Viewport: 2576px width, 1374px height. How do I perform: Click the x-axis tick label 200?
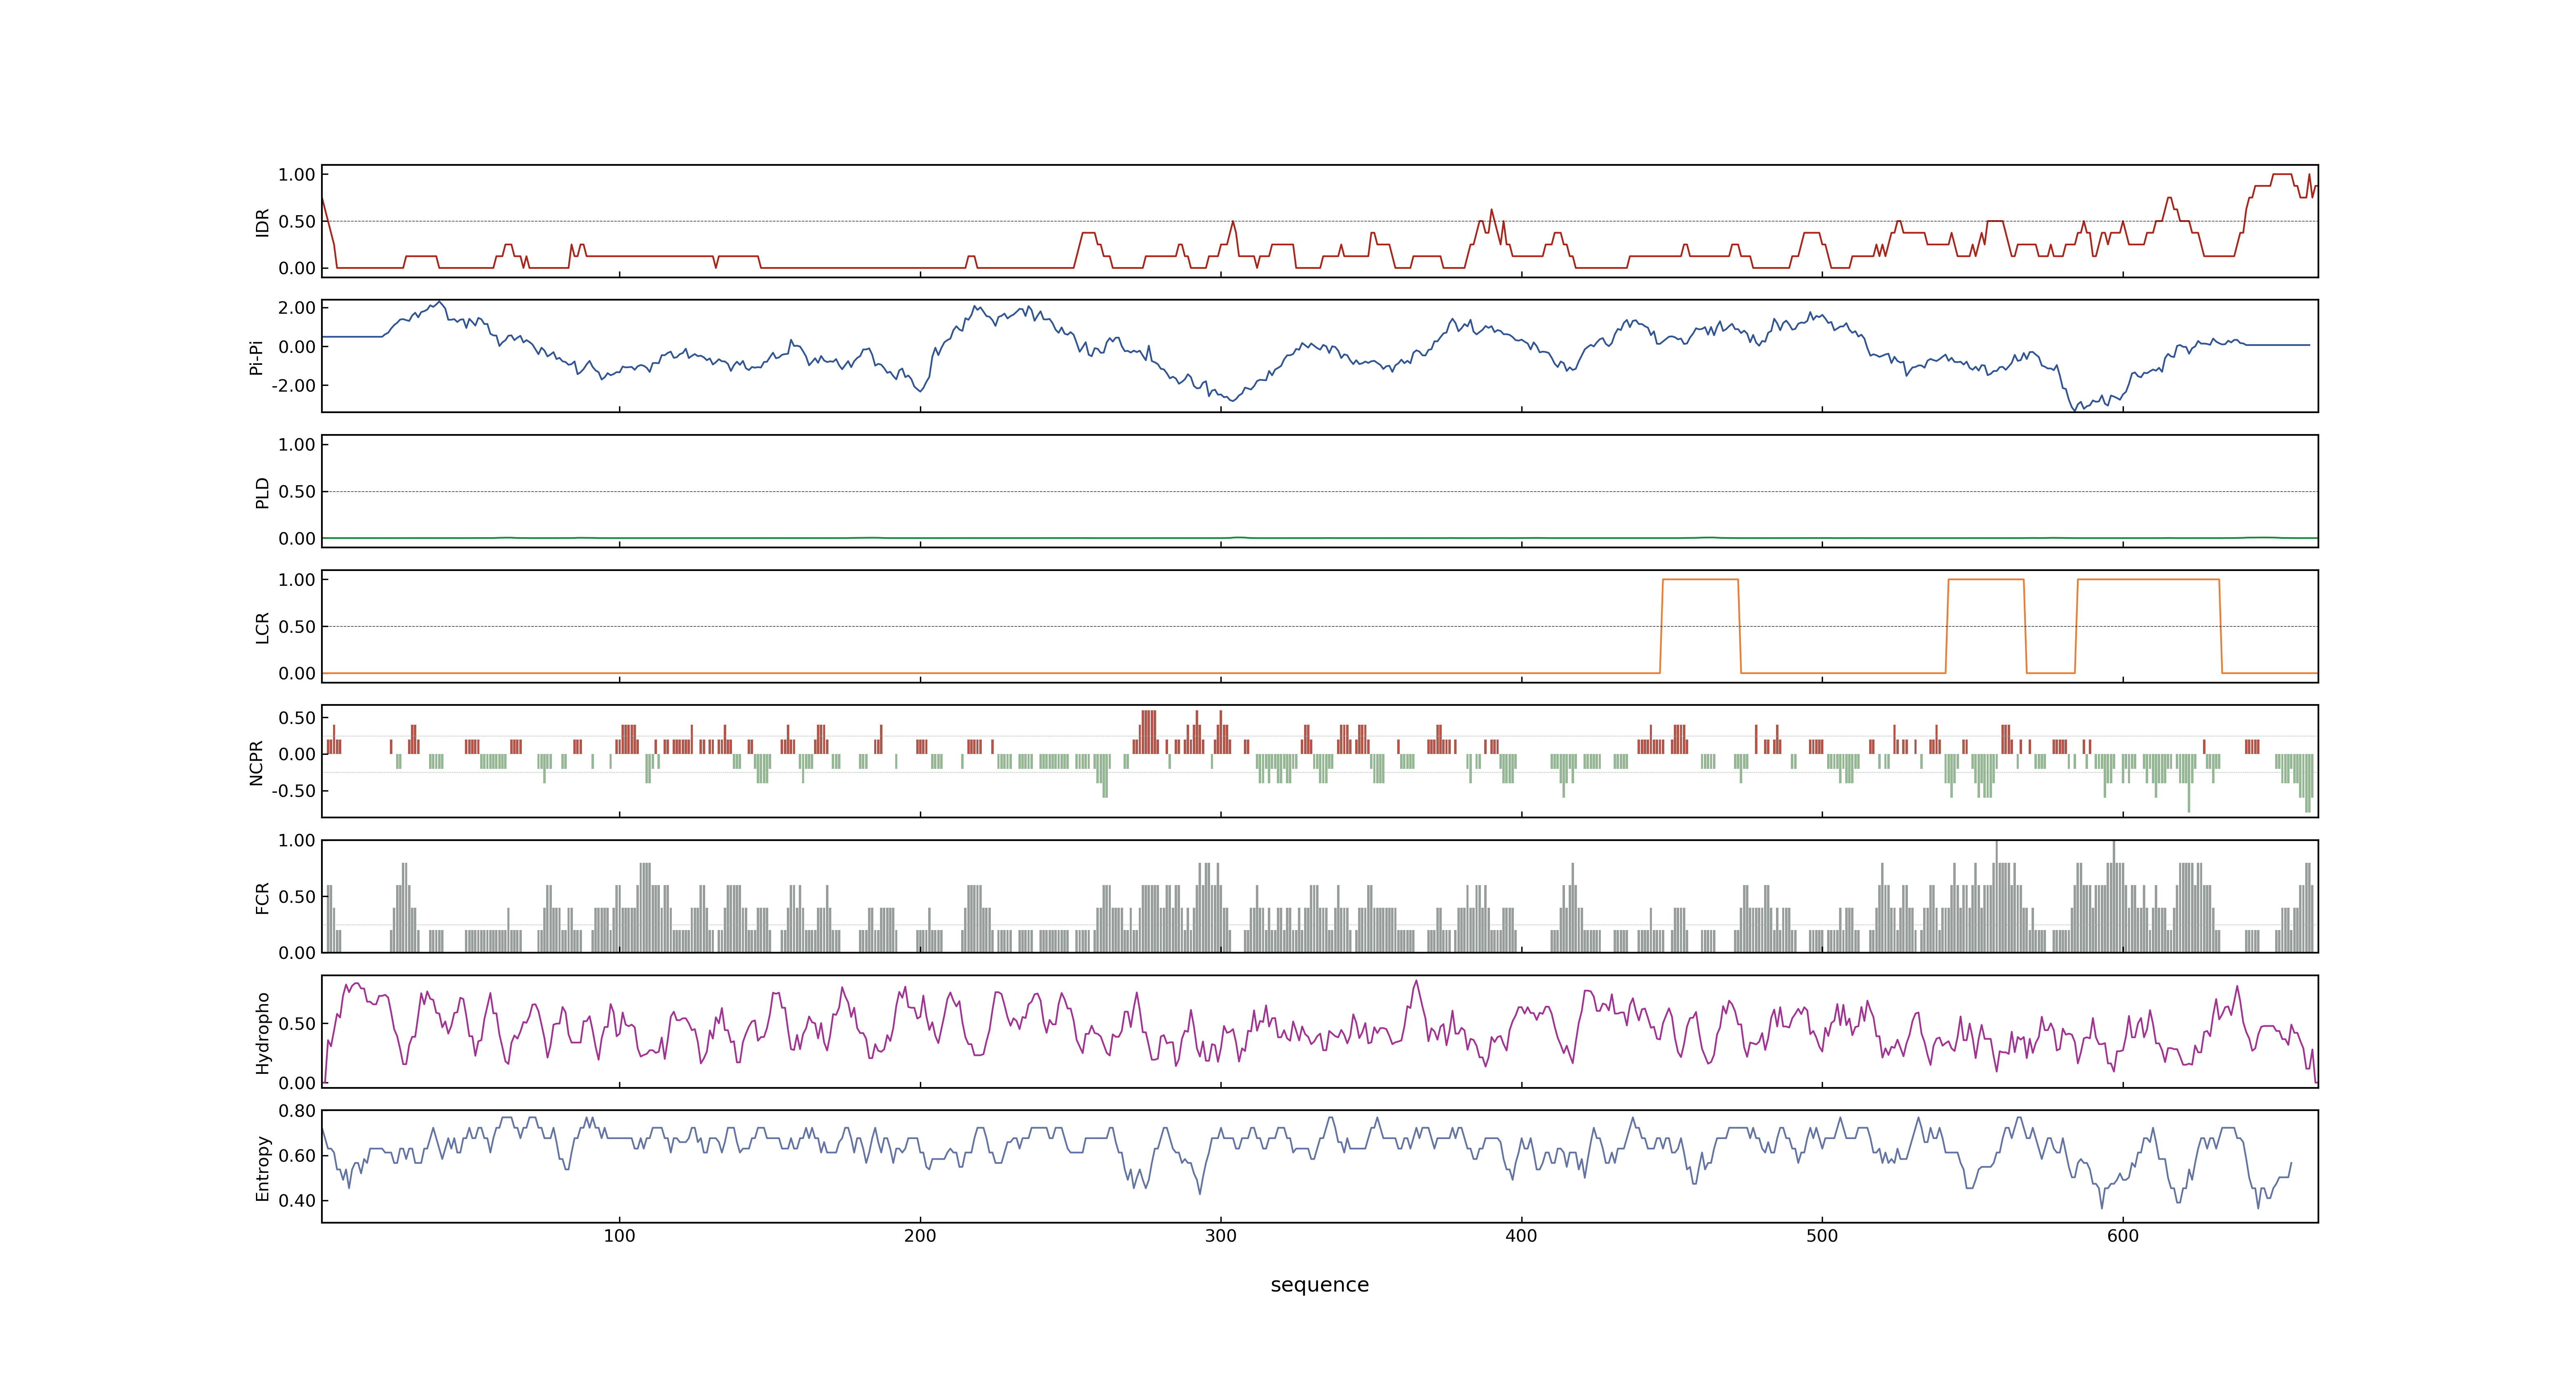coord(920,1236)
